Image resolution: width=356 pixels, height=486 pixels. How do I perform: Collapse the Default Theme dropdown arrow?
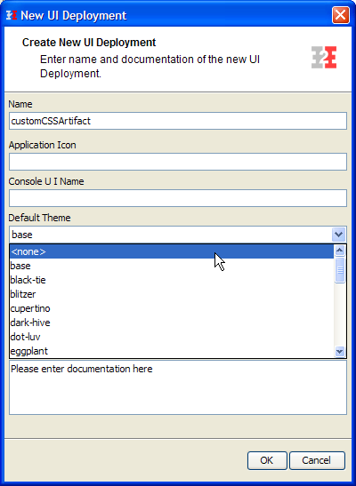[x=338, y=235]
